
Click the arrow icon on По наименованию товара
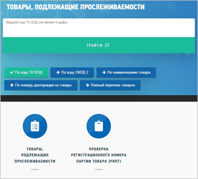(x=104, y=72)
